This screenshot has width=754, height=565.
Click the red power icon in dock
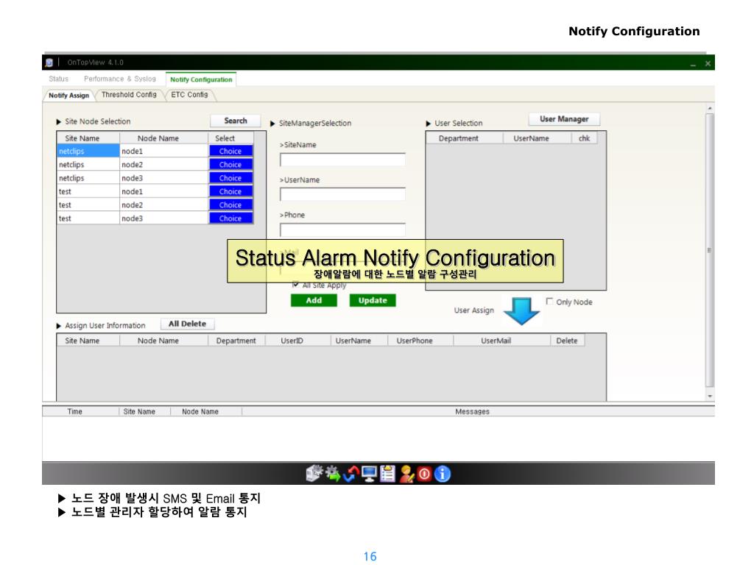tap(424, 475)
